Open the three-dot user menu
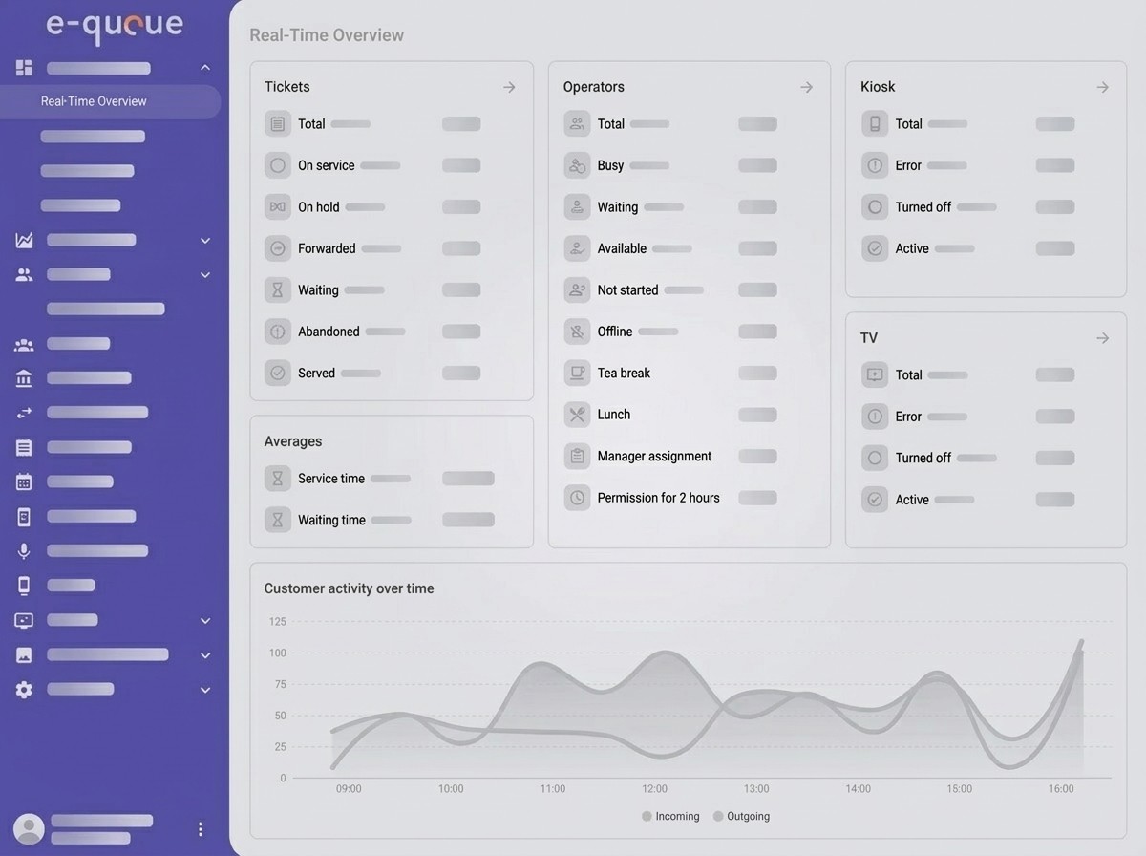The width and height of the screenshot is (1146, 856). pyautogui.click(x=200, y=829)
